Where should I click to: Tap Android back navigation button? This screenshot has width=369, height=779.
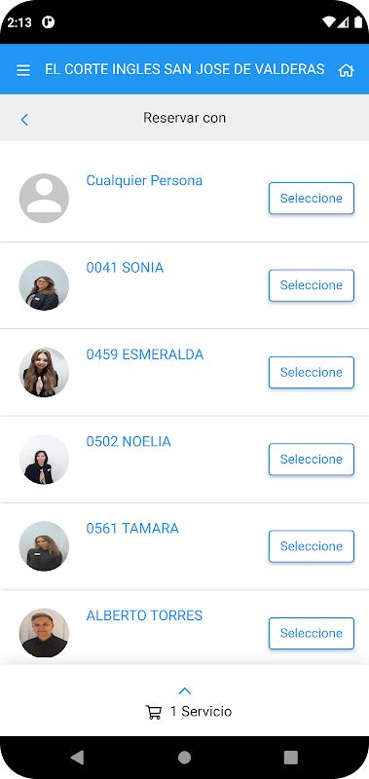pos(77,758)
